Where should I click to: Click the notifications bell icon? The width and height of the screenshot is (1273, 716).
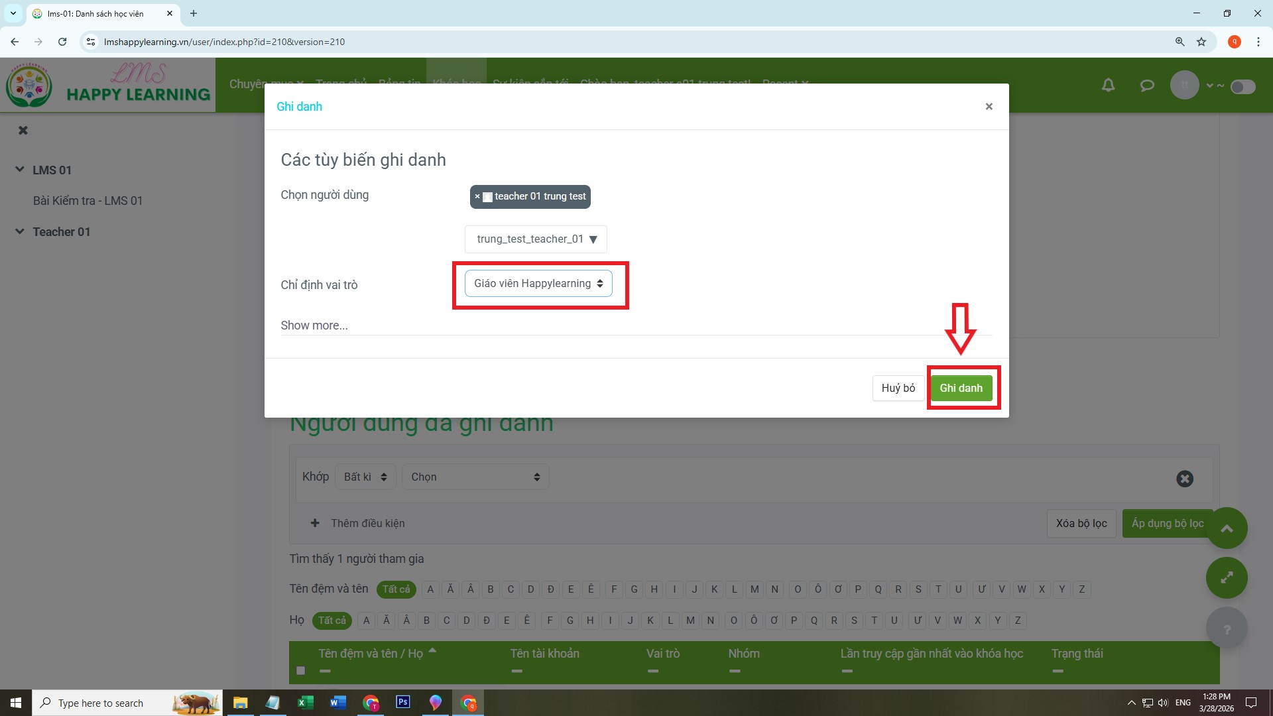1108,86
